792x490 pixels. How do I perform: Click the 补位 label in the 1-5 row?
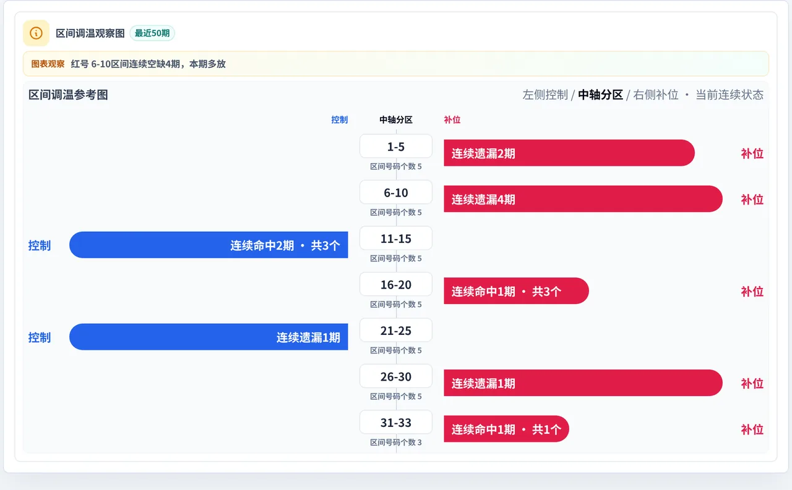(752, 153)
